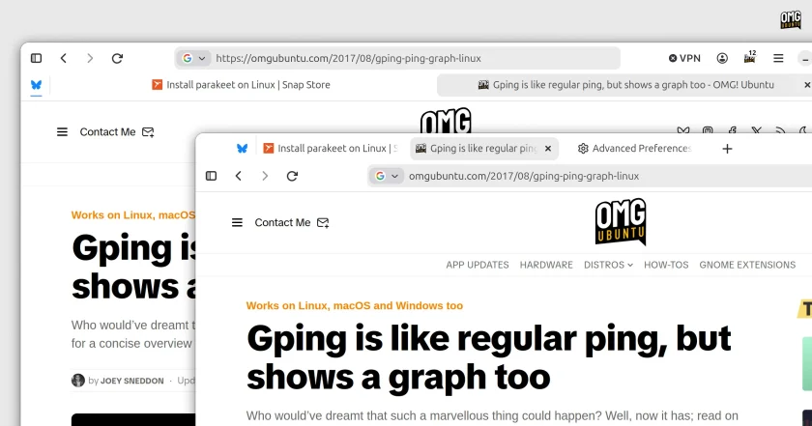Toggle sidebar panel in back window
This screenshot has width=812, height=426.
pos(37,58)
